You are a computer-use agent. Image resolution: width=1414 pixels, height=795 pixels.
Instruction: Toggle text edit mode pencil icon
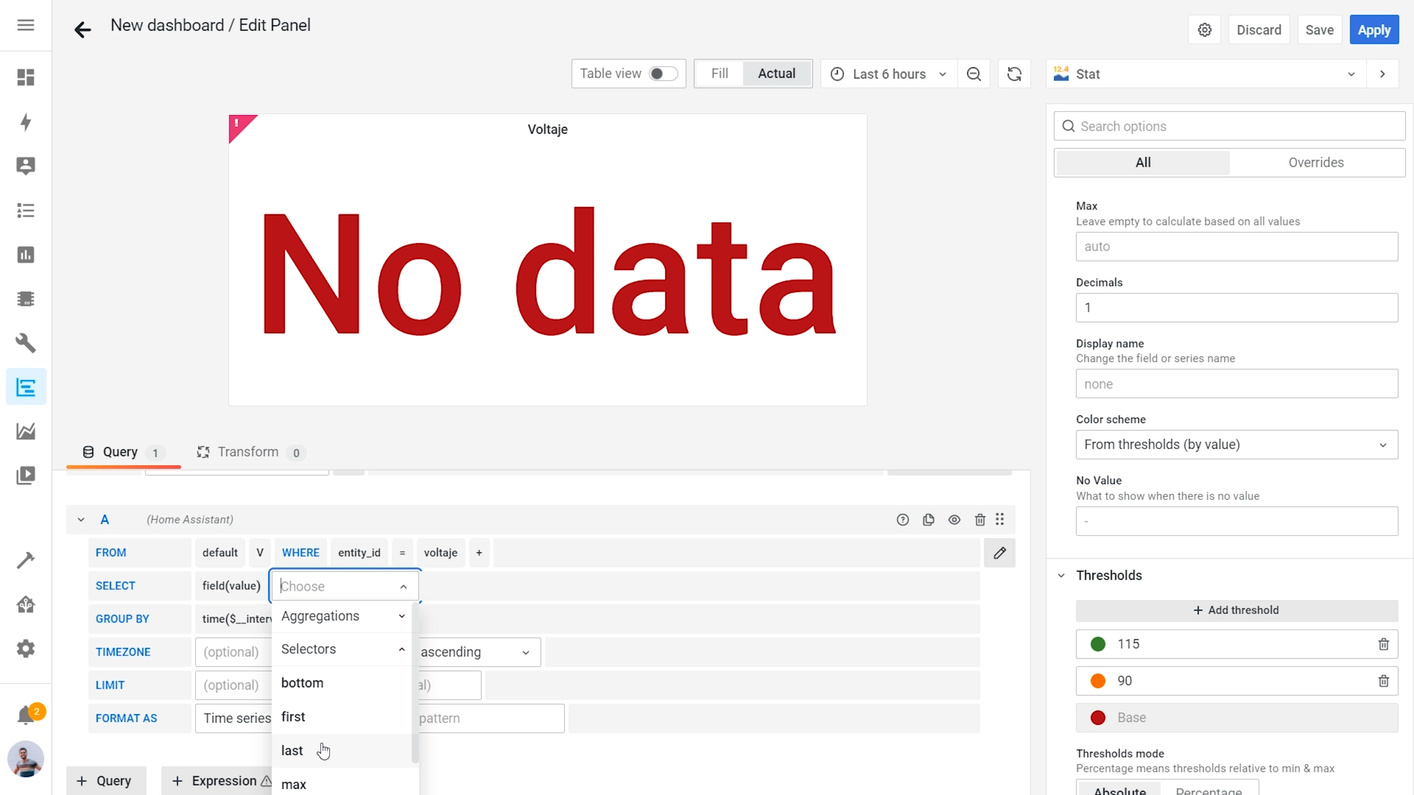coord(999,553)
